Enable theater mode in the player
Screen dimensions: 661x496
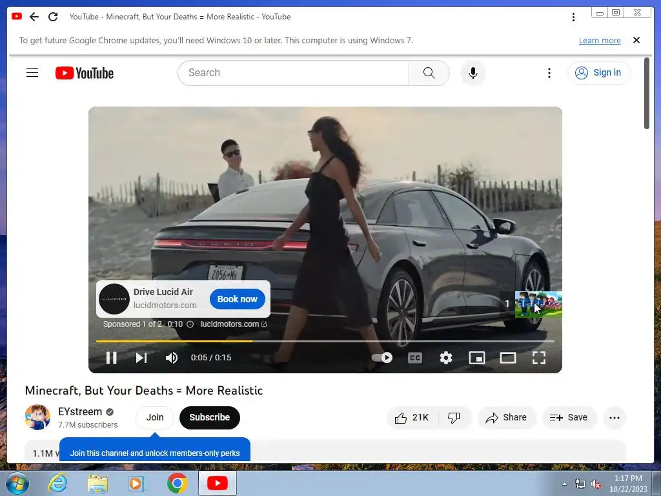(508, 358)
